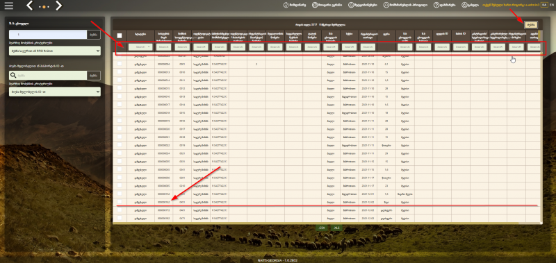
Task: Switch the language to KA
Action: (544, 5)
